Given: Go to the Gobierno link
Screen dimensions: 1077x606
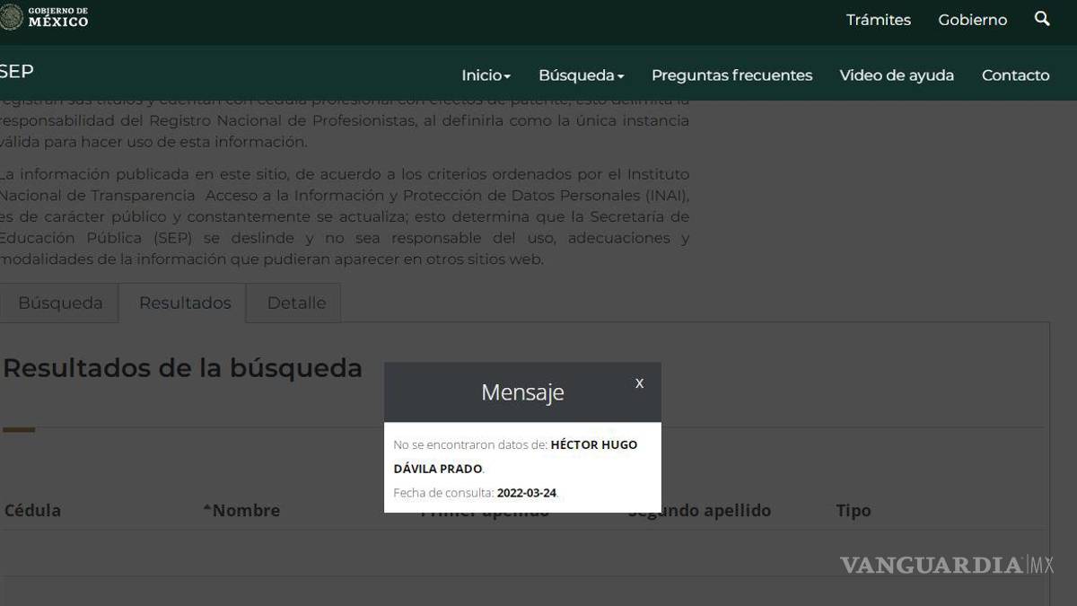Looking at the screenshot, I should pos(972,20).
